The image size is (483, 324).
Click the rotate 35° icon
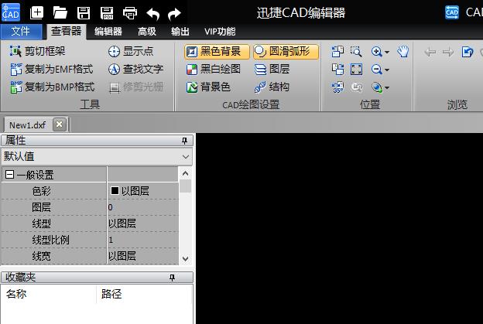pos(338,87)
